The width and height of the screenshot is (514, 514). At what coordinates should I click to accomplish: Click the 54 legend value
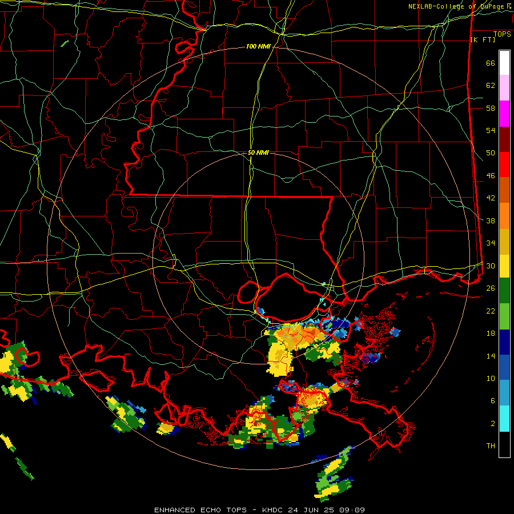[491, 130]
